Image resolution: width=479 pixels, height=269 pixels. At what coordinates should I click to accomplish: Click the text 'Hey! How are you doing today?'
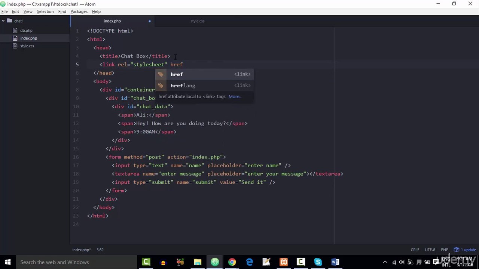pyautogui.click(x=181, y=123)
